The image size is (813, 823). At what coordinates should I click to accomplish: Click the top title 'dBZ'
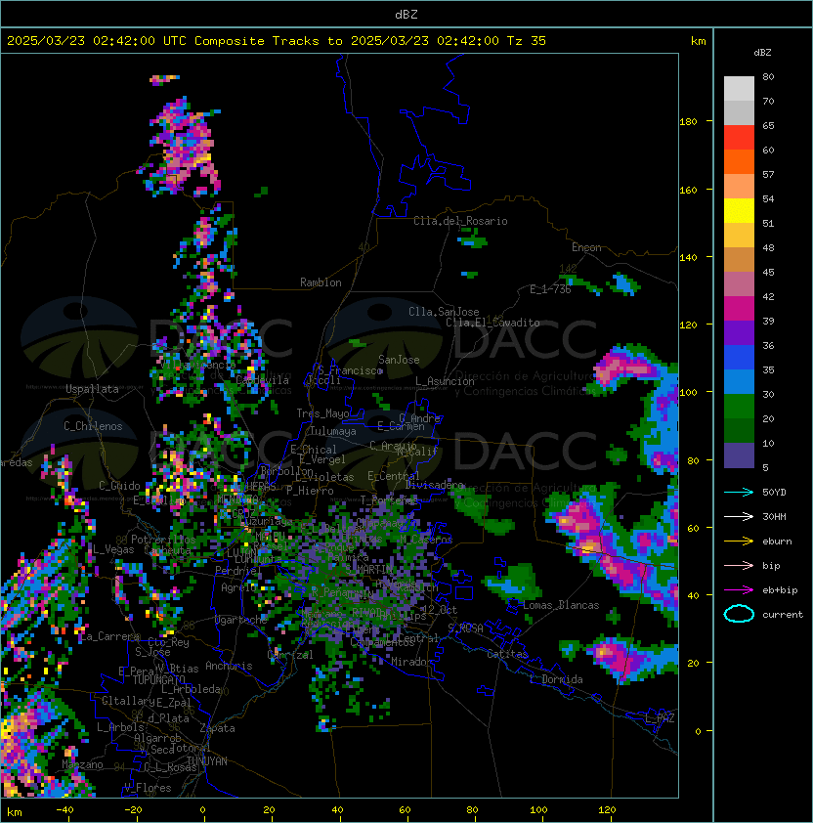406,15
